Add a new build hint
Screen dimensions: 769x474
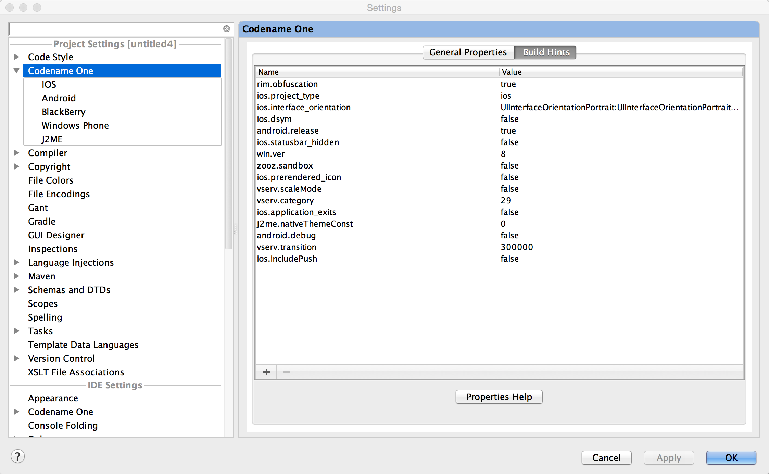(x=266, y=372)
